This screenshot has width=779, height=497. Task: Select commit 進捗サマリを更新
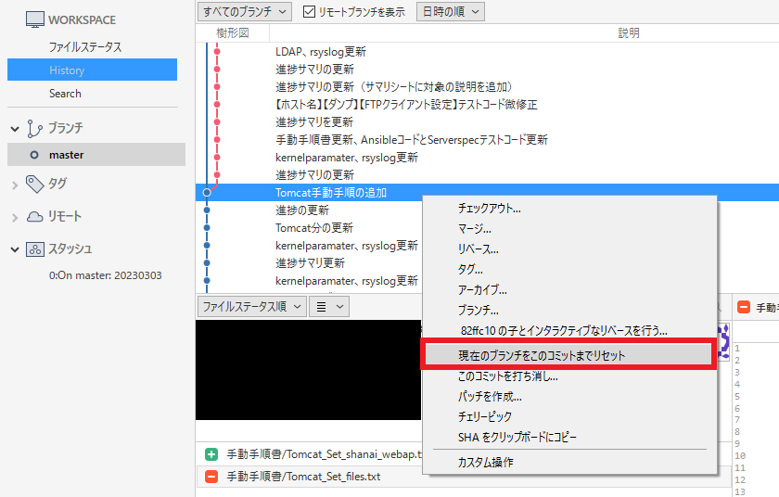coord(314,122)
